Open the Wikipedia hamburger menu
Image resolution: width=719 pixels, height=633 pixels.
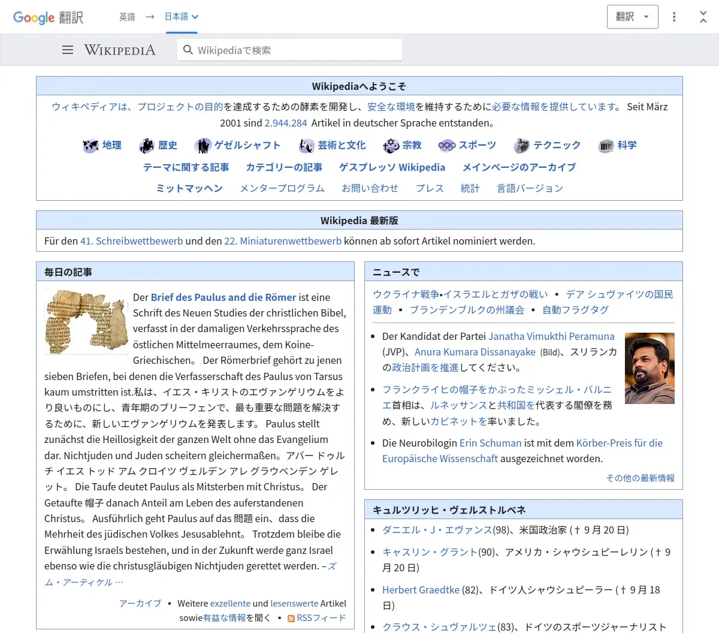(68, 50)
